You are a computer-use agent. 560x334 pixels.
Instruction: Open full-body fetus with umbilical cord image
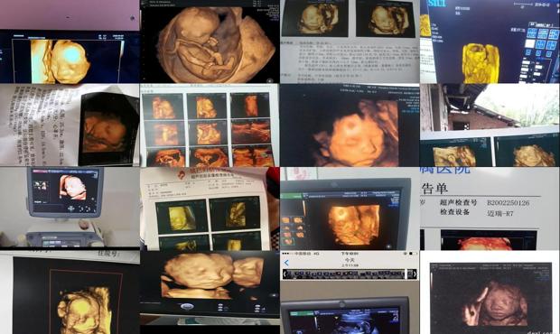coord(210,42)
